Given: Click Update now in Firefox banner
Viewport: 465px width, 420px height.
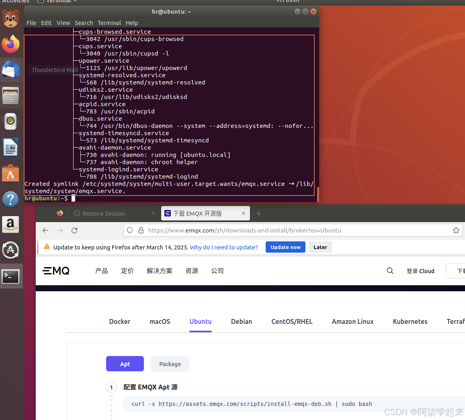Looking at the screenshot, I should (285, 247).
